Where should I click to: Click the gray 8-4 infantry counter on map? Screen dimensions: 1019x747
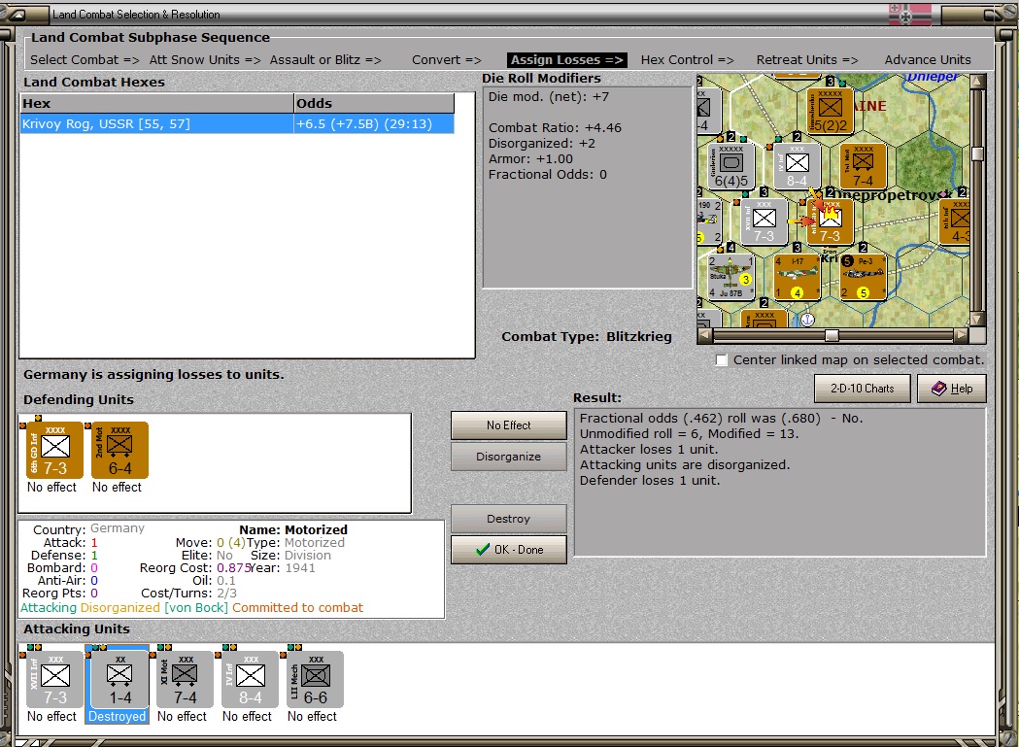click(797, 166)
